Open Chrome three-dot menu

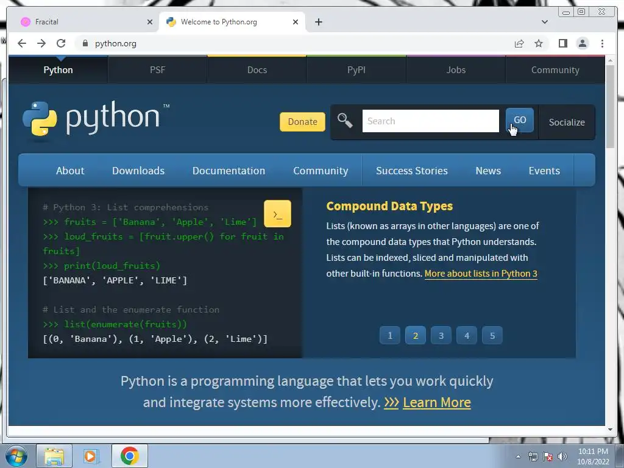pos(603,43)
